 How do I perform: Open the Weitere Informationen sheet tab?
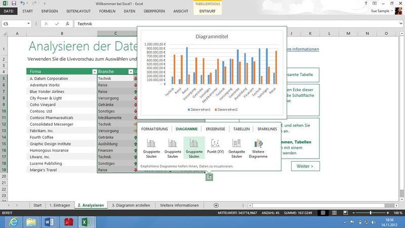pyautogui.click(x=179, y=205)
